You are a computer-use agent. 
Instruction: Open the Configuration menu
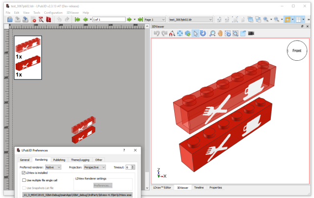click(53, 12)
